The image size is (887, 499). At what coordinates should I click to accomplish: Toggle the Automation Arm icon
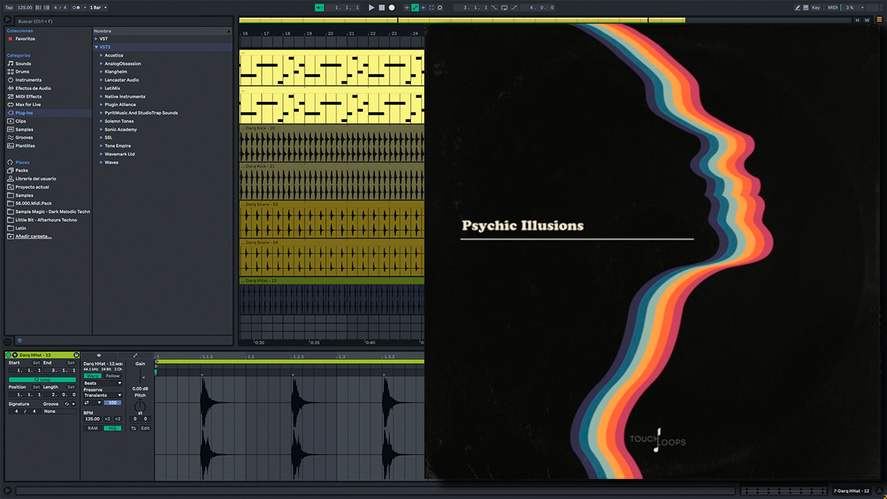415,7
